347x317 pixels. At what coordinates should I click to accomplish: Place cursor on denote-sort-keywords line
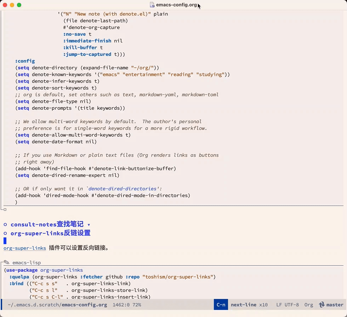(56, 88)
